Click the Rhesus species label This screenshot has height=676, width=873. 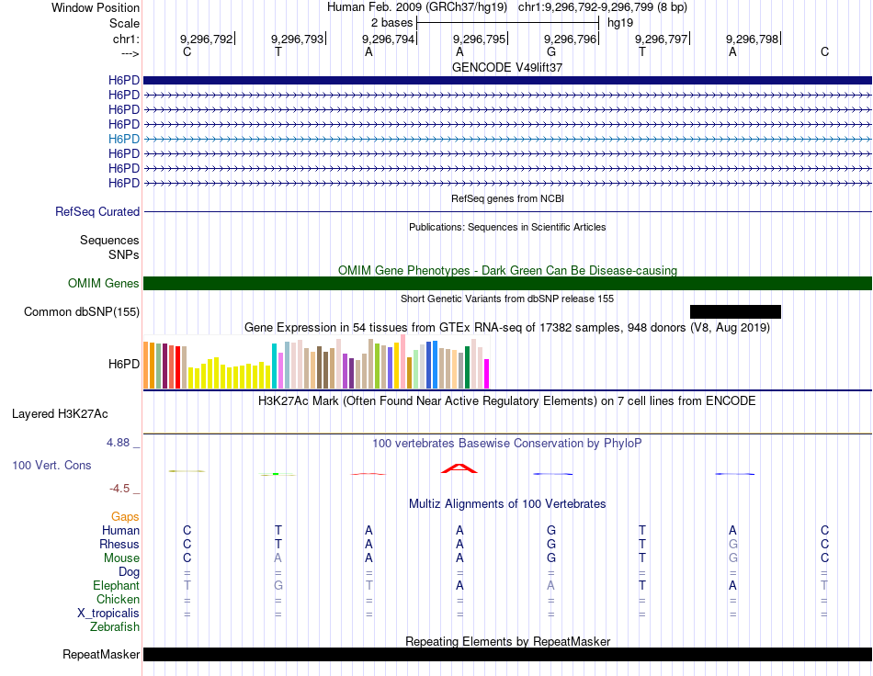pyautogui.click(x=119, y=544)
